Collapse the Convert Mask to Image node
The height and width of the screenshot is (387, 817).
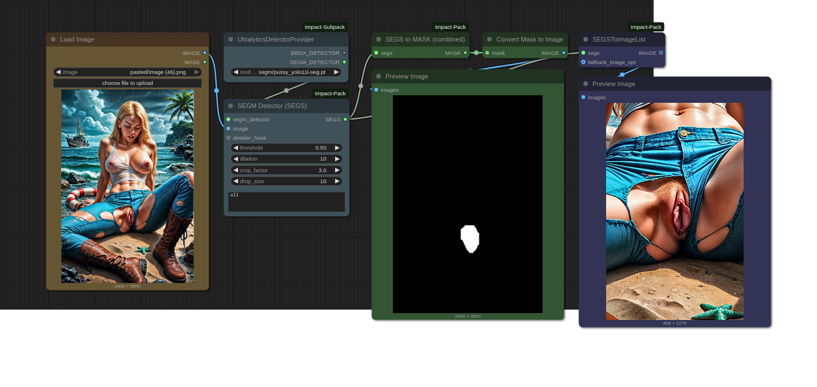489,39
